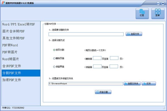Click the keep-to end page field
The height and width of the screenshot is (111, 167).
[x=114, y=66]
